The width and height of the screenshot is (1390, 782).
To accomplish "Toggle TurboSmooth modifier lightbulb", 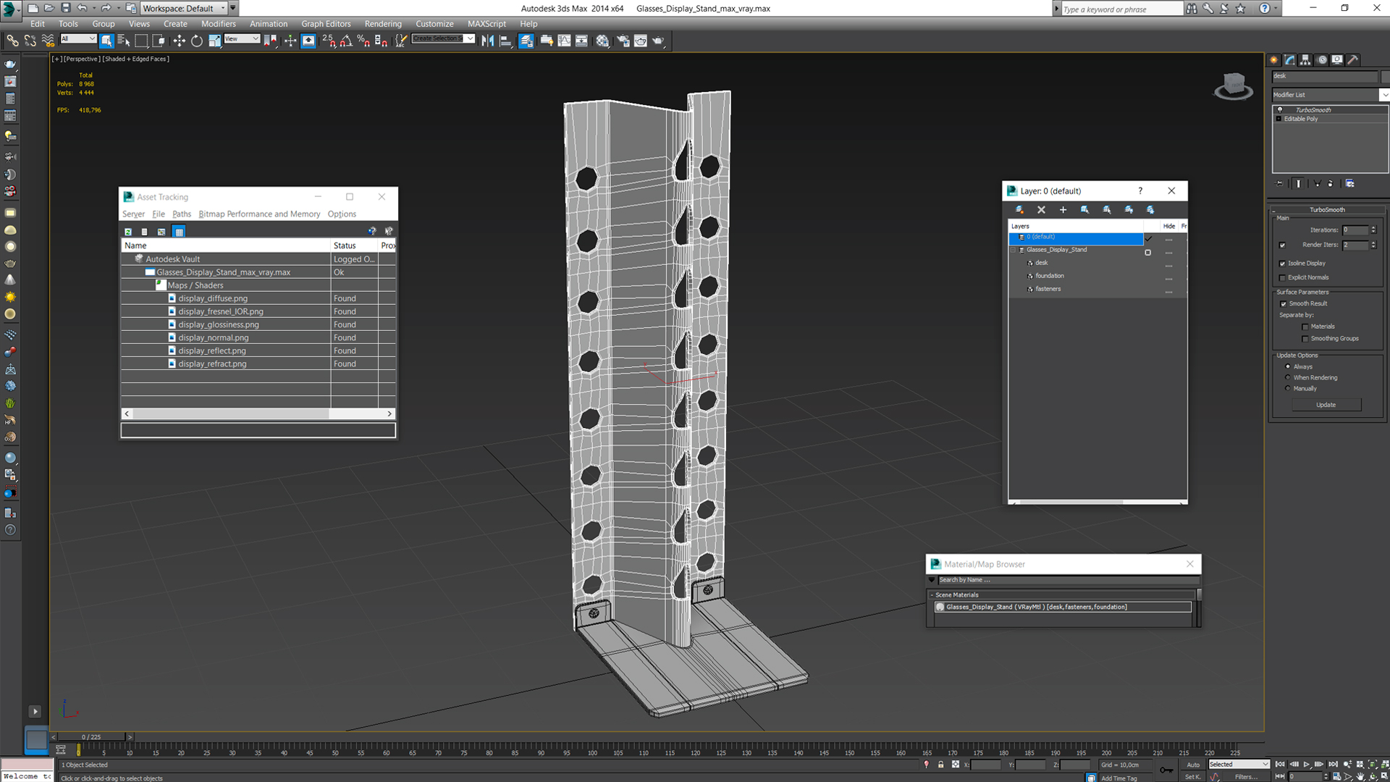I will (x=1280, y=110).
